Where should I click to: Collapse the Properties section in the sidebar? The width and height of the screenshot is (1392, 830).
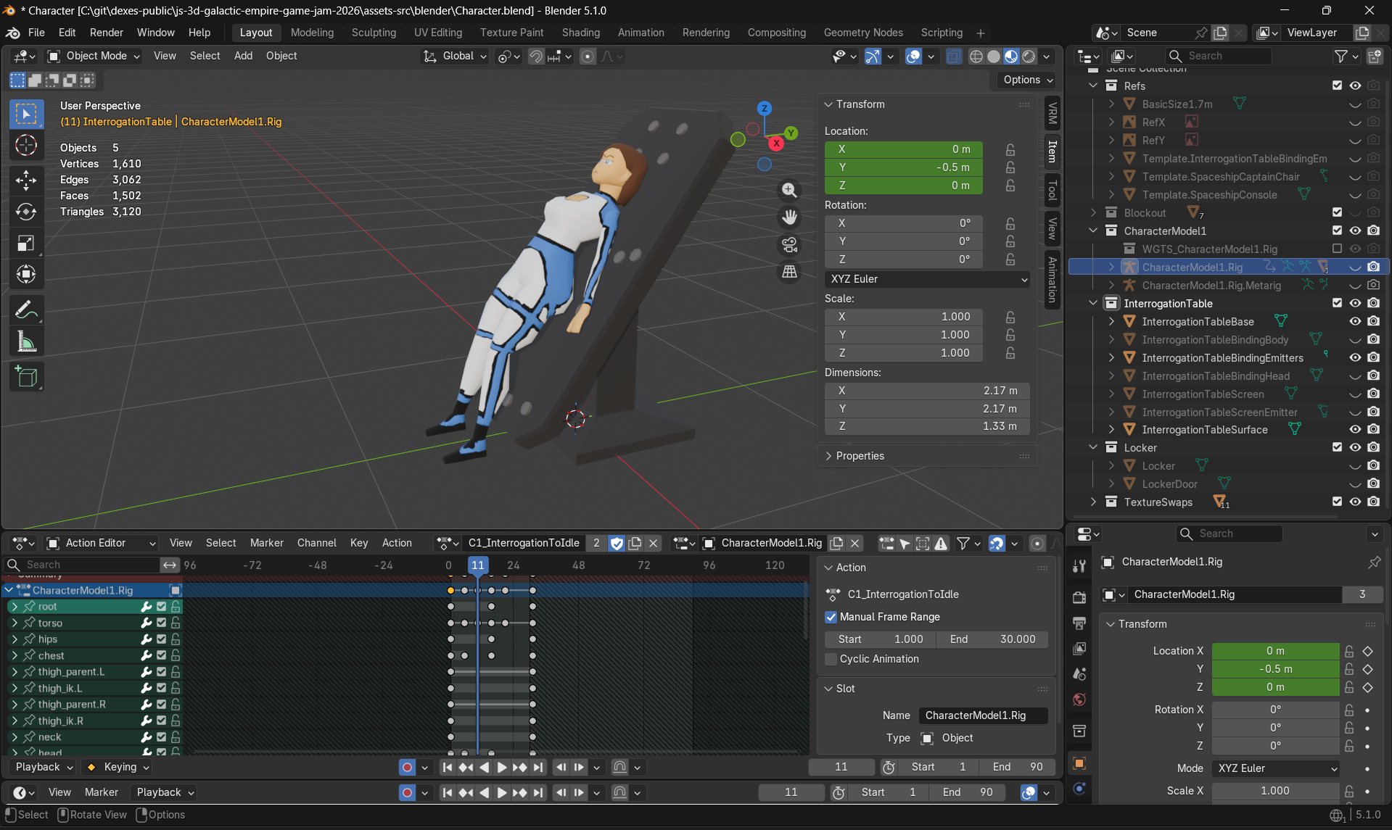tap(860, 455)
